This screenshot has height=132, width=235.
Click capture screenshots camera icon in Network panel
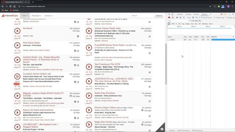point(177,18)
